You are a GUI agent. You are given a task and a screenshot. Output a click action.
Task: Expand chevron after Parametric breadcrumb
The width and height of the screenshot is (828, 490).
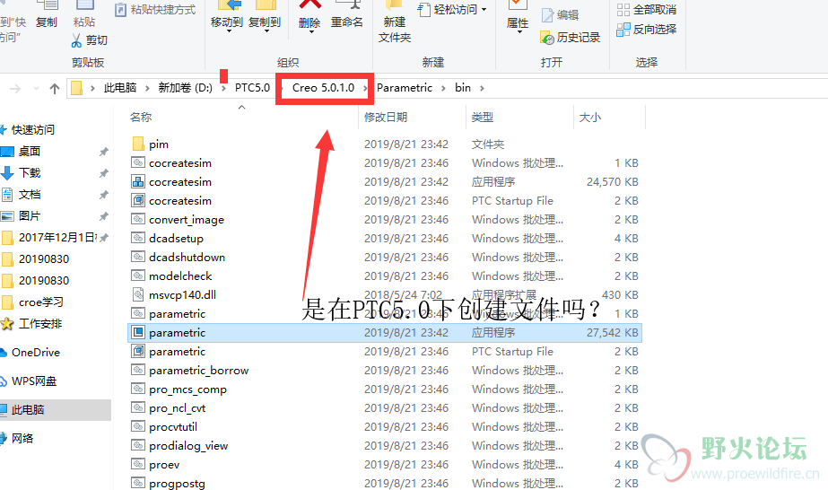click(443, 88)
